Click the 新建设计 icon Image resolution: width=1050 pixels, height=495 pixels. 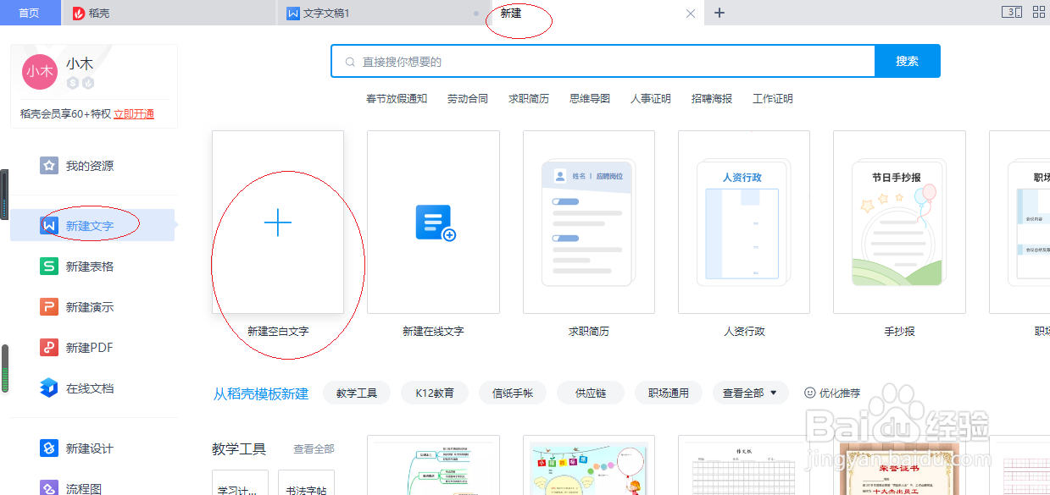[x=49, y=448]
